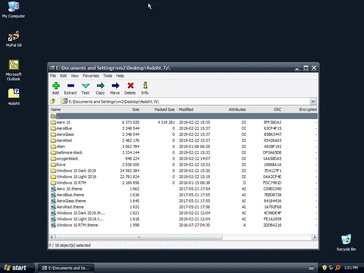Click the CRC value FDC7491D

pos(272,183)
